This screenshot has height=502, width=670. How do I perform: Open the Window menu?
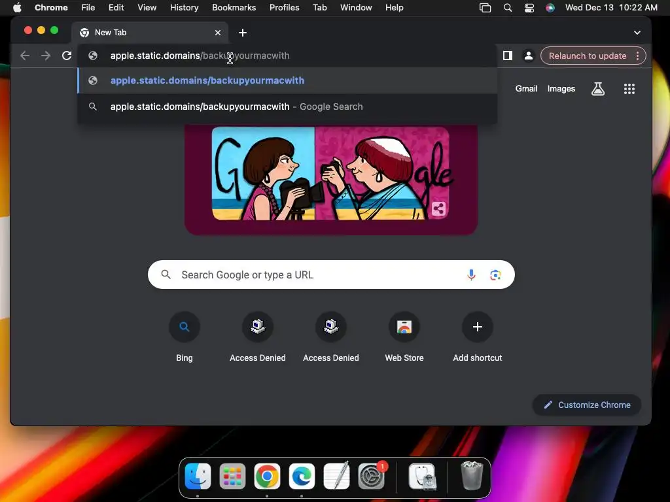pos(356,7)
